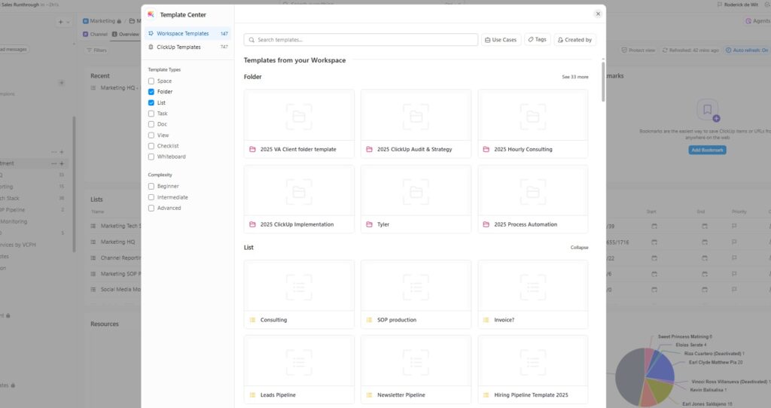771x408 pixels.
Task: Open the Tags filter dropdown
Action: (537, 40)
